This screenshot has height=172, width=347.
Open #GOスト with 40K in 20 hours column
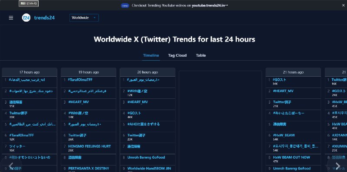134,113
